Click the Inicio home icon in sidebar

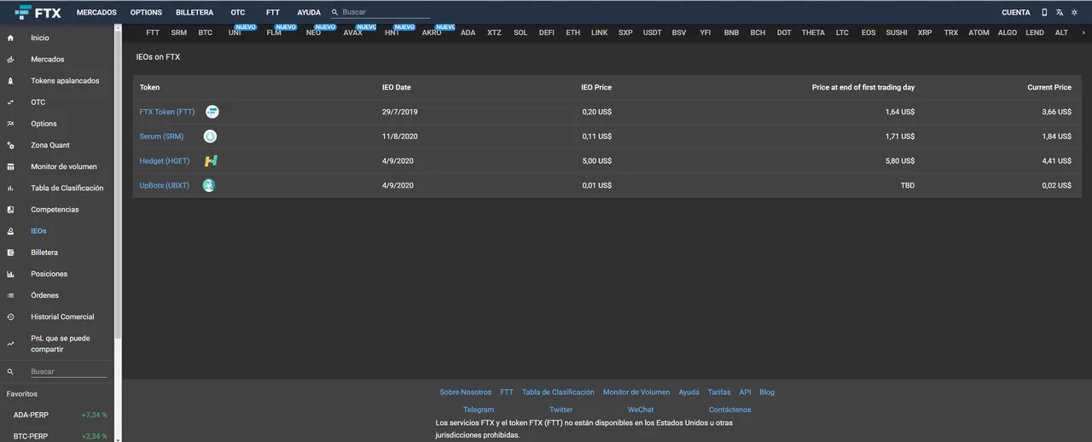point(10,38)
